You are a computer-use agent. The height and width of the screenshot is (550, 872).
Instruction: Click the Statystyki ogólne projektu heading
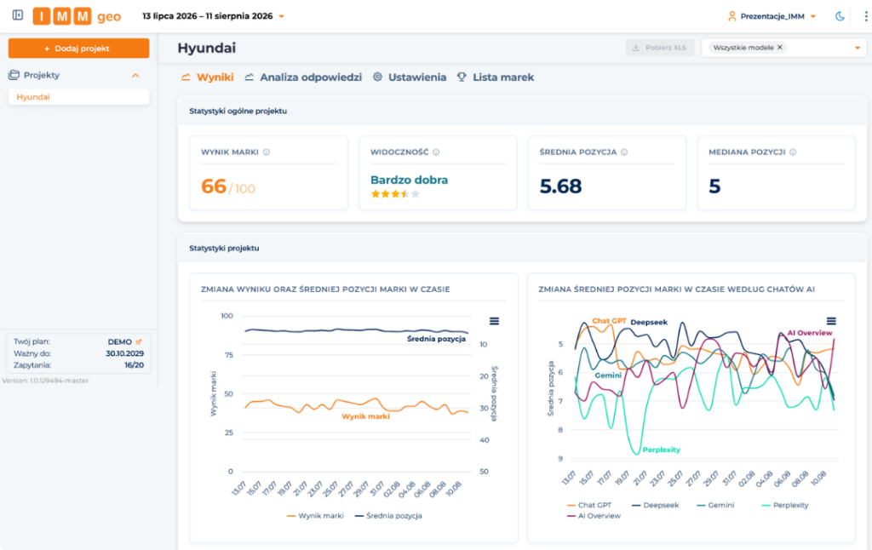click(238, 112)
